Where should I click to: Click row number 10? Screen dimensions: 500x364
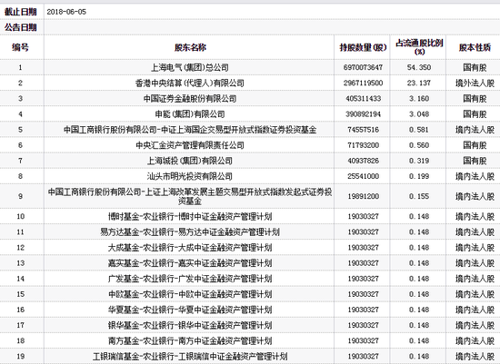(20, 217)
